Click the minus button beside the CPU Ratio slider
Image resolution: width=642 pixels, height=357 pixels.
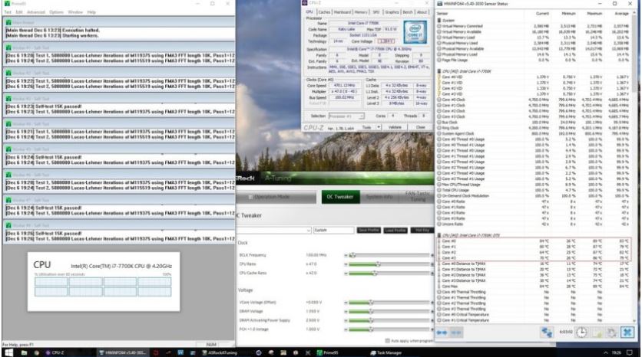(x=346, y=264)
